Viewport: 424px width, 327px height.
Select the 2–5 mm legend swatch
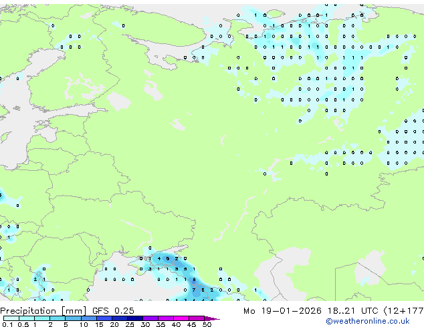(x=58, y=318)
